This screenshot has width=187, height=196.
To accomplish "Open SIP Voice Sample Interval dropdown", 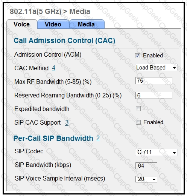I will [146, 179].
